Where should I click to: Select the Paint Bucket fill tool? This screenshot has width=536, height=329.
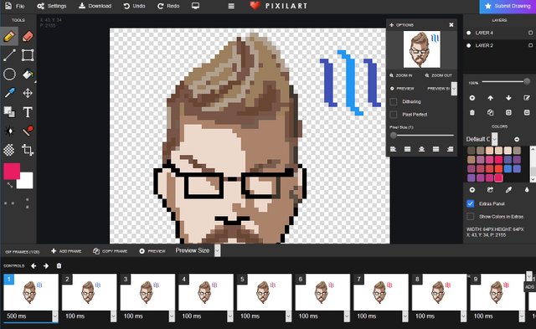(28, 75)
